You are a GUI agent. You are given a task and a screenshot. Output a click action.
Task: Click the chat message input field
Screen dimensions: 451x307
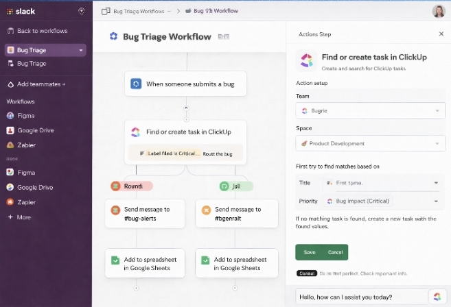[x=360, y=297]
